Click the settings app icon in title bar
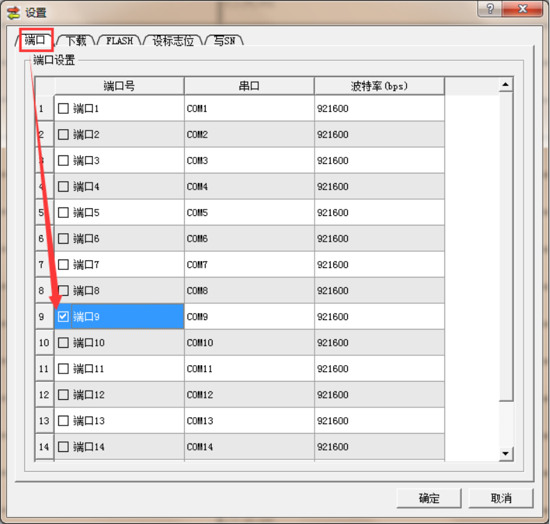Viewport: 550px width, 524px height. coord(12,12)
